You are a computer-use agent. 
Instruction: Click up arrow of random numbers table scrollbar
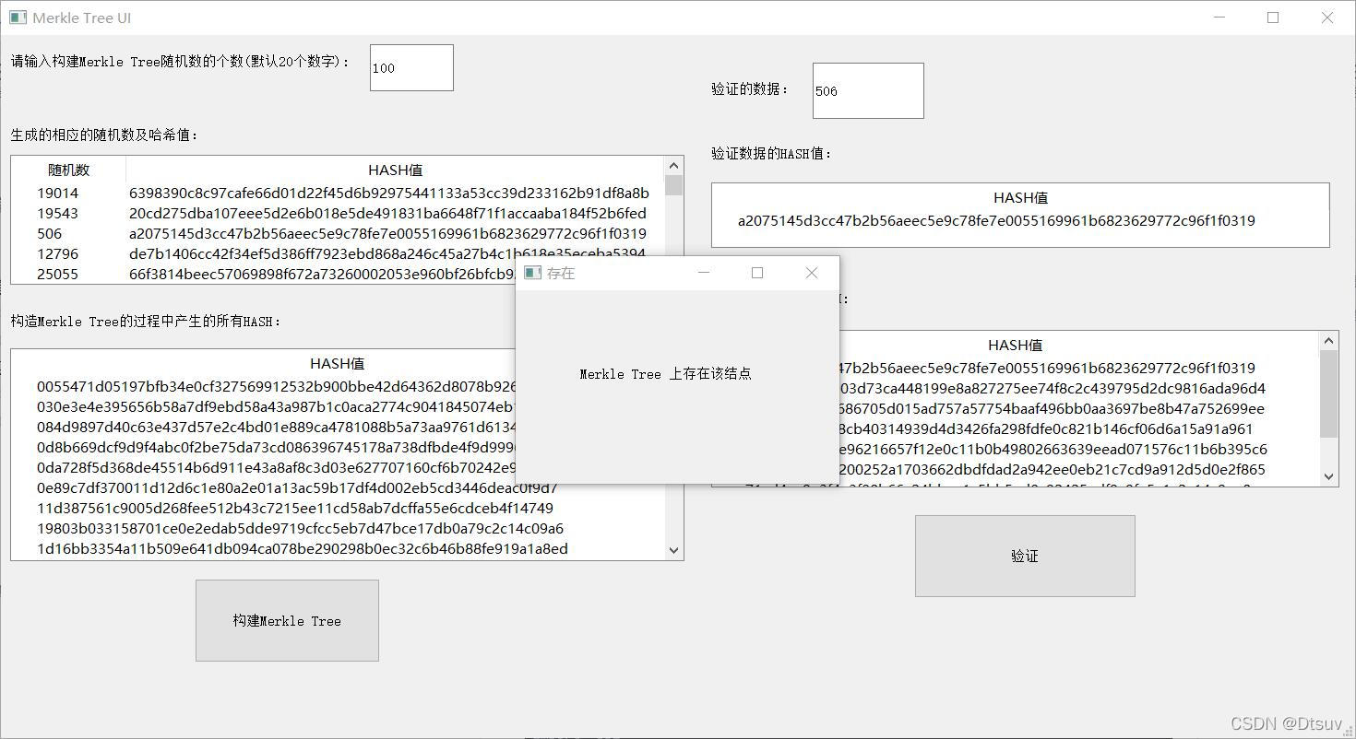(x=673, y=166)
